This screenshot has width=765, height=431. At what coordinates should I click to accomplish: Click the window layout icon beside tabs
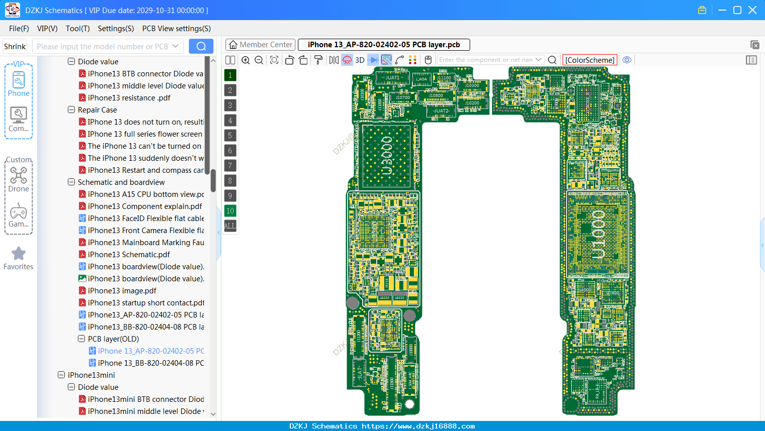click(754, 45)
